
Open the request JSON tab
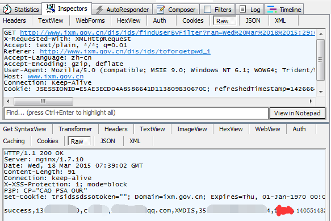tap(253, 20)
